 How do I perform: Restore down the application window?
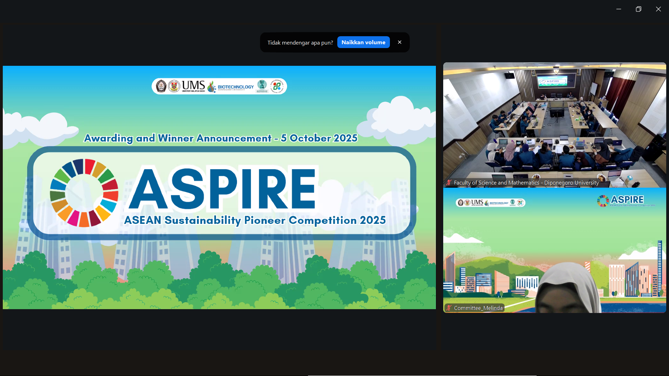pos(639,9)
